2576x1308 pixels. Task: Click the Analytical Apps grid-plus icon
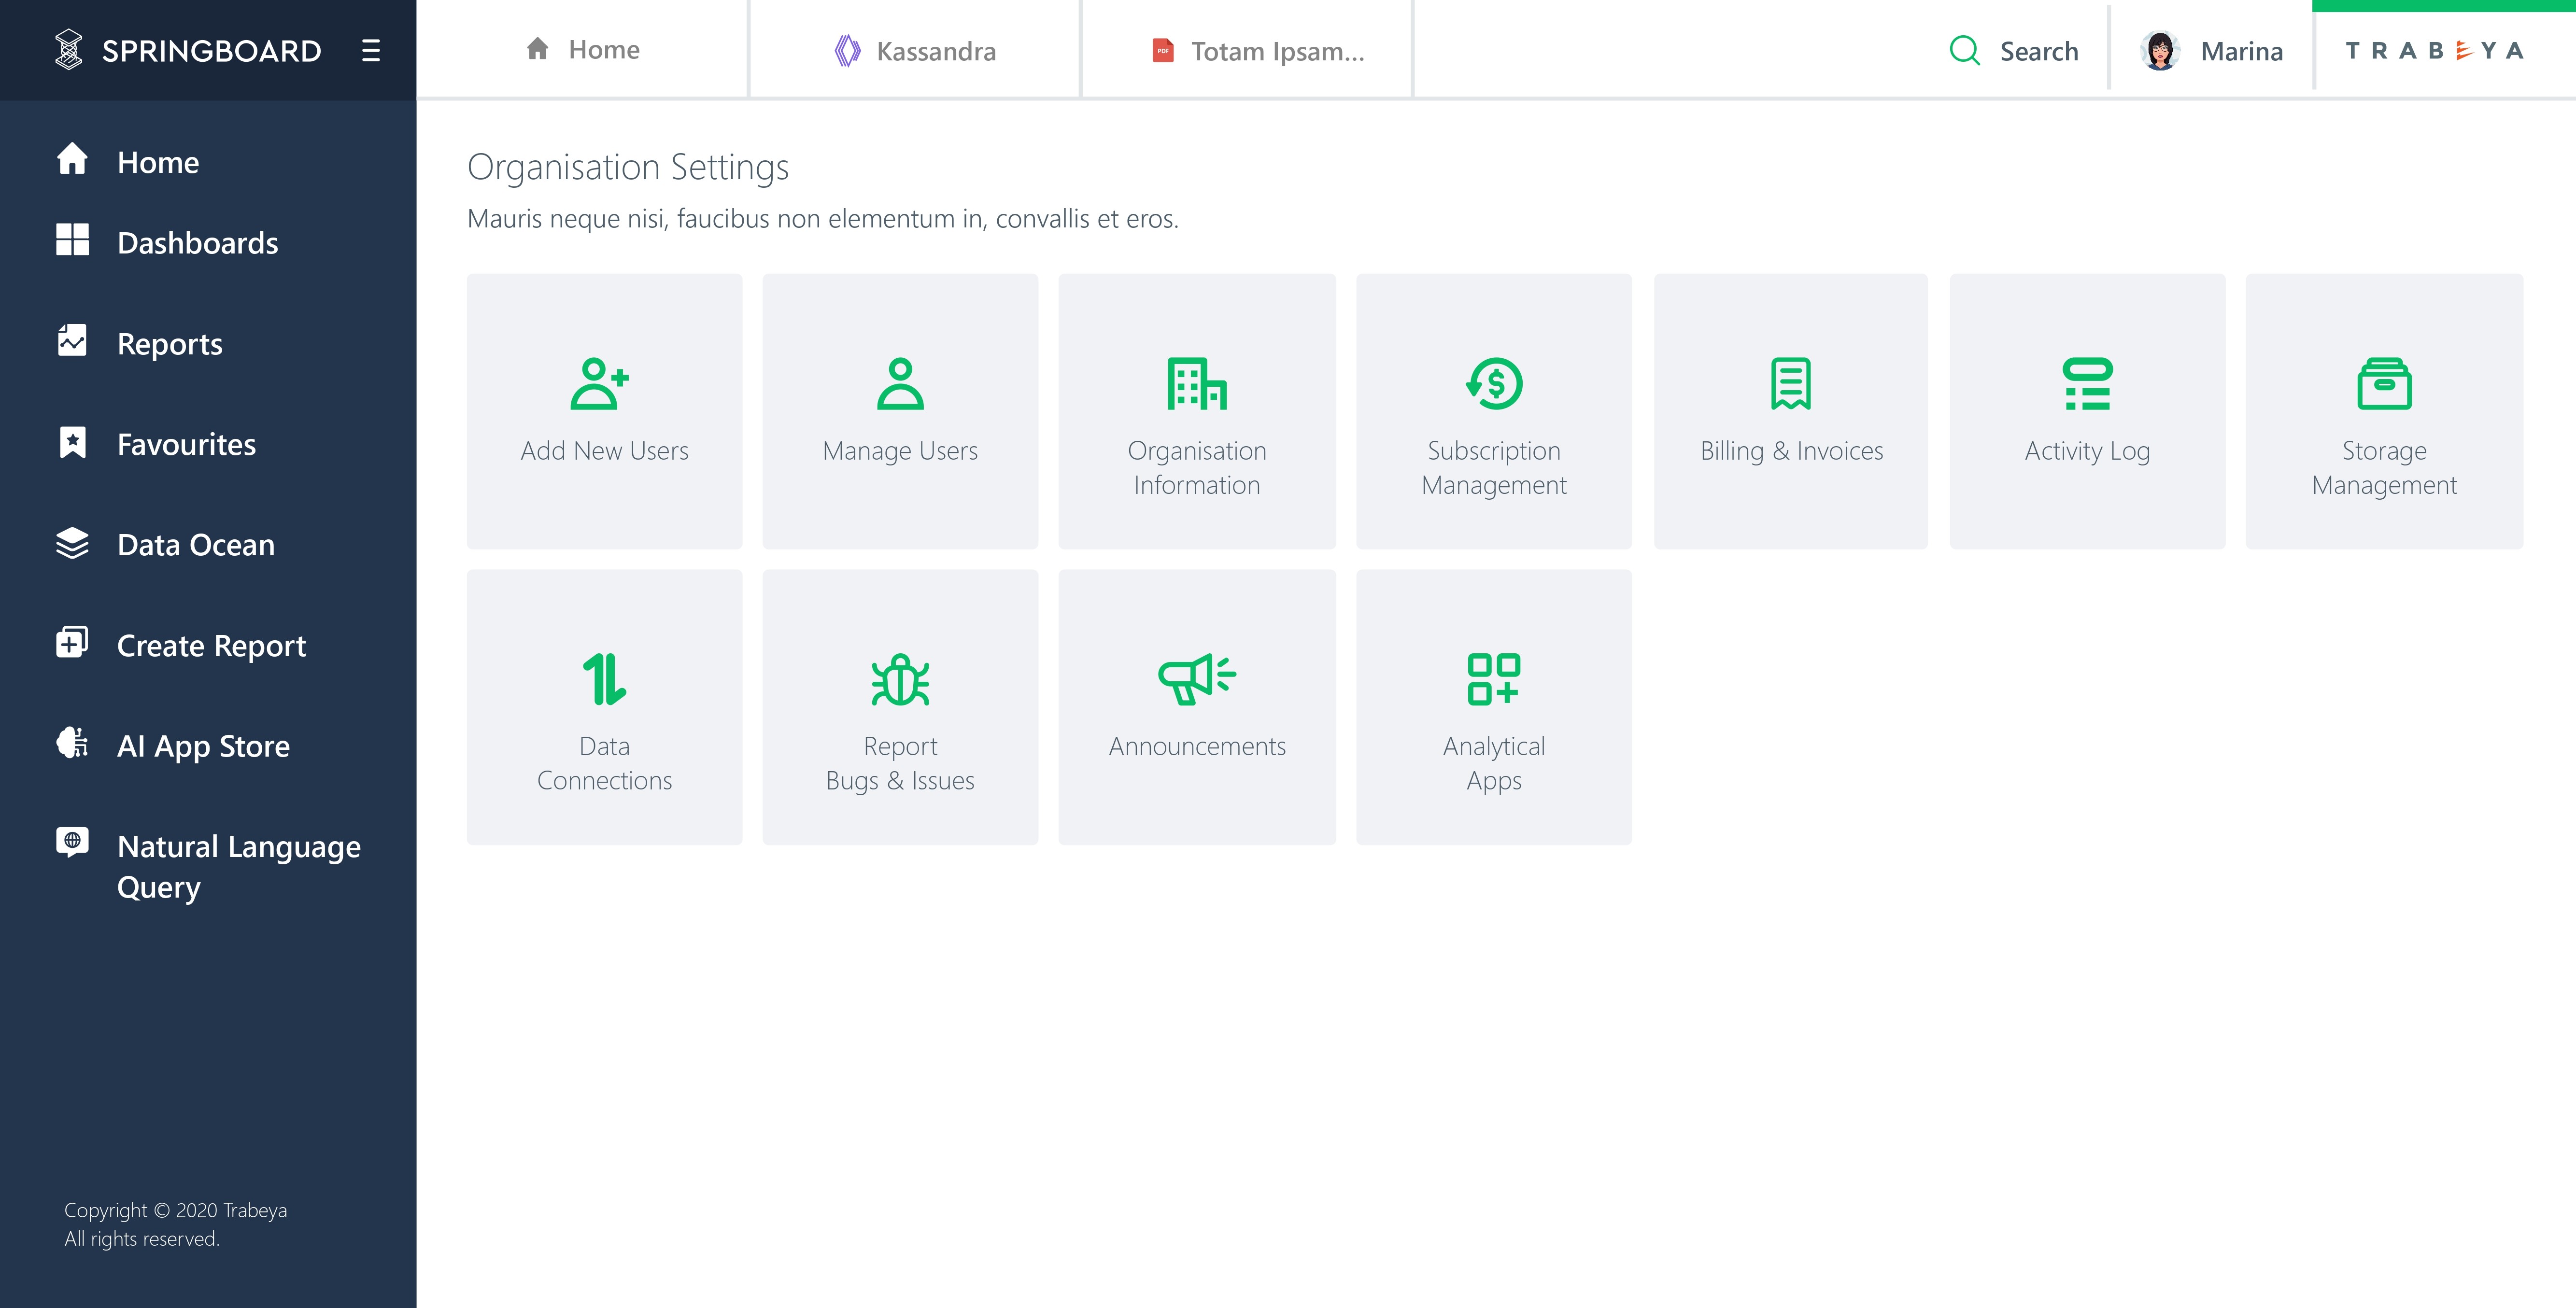(x=1494, y=679)
